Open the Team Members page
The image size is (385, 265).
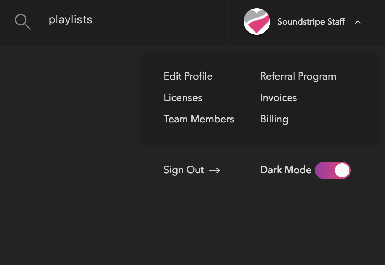pos(199,119)
